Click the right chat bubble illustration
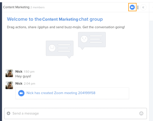The image size is (153, 121). point(92,41)
